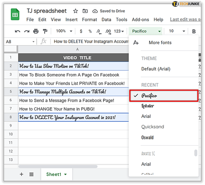This screenshot has width=205, height=185.
Task: Open the Format menu
Action: coord(89,20)
